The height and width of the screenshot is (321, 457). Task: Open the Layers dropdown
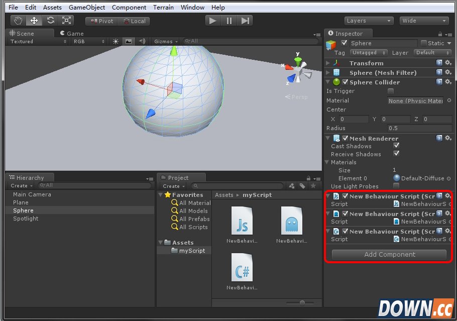[369, 20]
